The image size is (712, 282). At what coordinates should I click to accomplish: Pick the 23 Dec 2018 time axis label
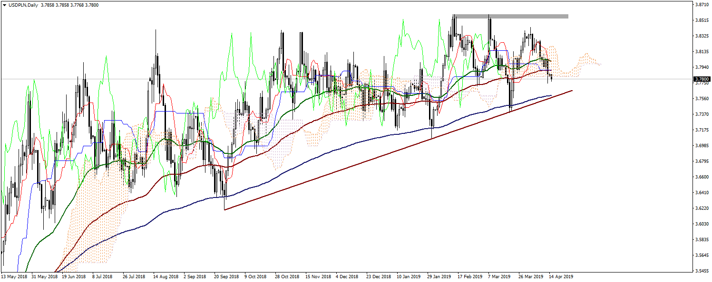pyautogui.click(x=378, y=276)
